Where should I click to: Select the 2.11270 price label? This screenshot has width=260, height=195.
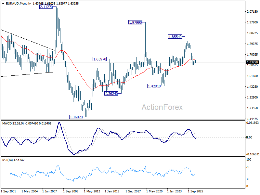point(46,7)
